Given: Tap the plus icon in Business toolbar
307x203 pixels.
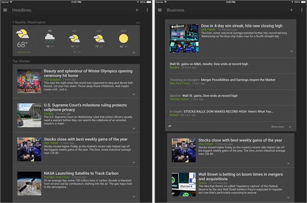Looking at the screenshot, I should [291, 10].
